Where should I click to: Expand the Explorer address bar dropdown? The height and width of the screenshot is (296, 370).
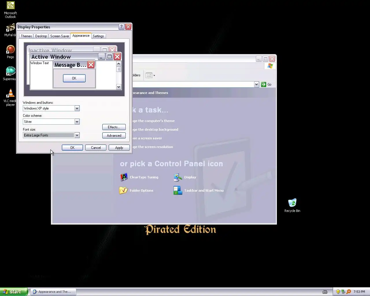[x=256, y=84]
